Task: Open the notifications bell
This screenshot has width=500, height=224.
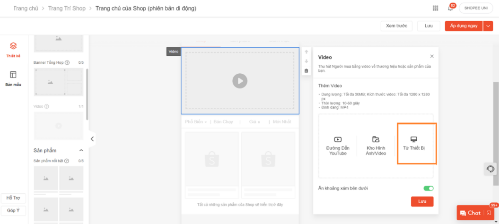Action: coord(450,9)
